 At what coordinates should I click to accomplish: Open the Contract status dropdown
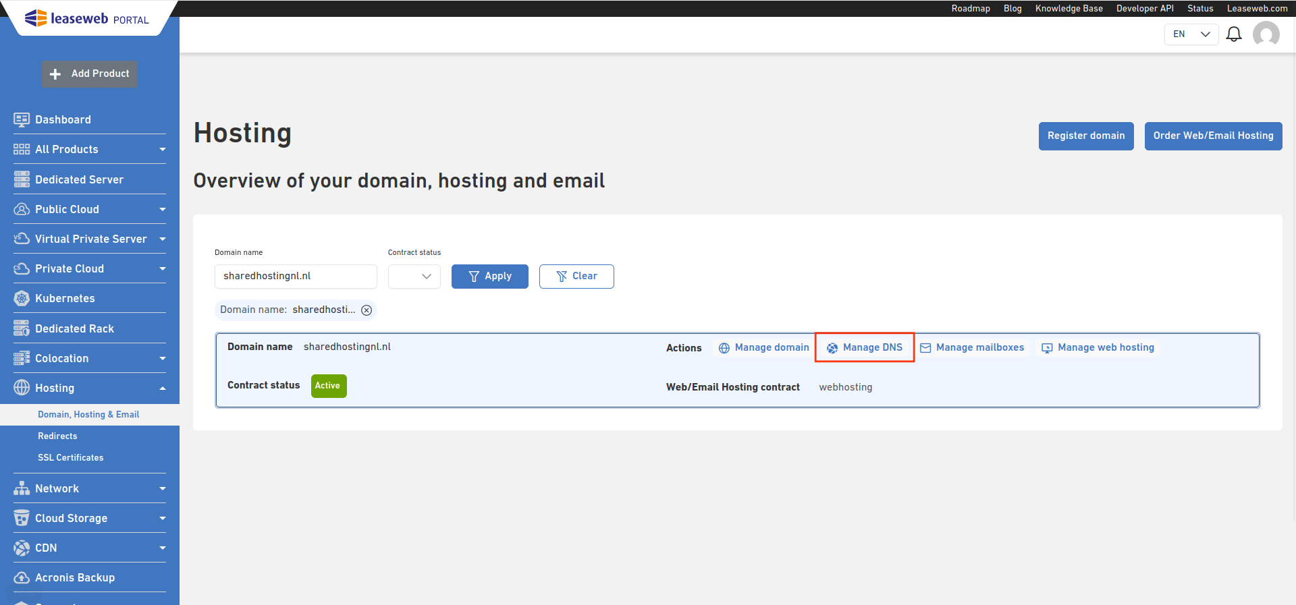point(414,277)
